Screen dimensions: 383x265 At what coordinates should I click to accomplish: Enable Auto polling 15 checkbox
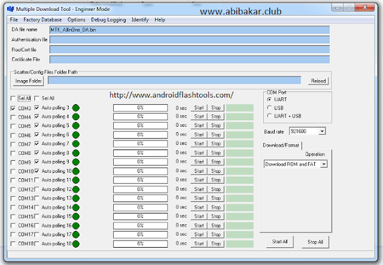click(x=37, y=217)
